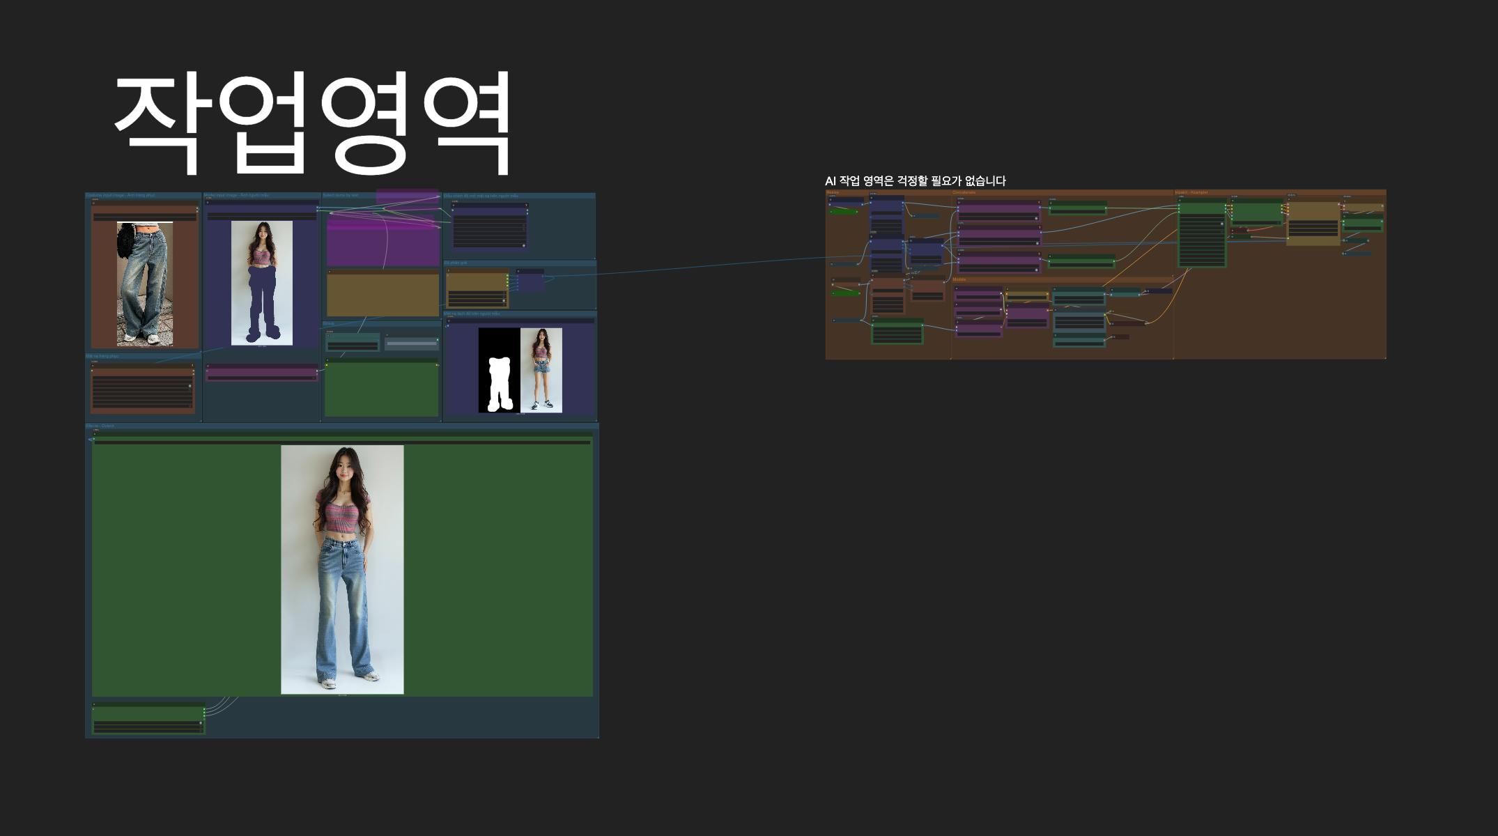This screenshot has width=1498, height=836.
Task: Select the masked model image preview
Action: point(261,283)
